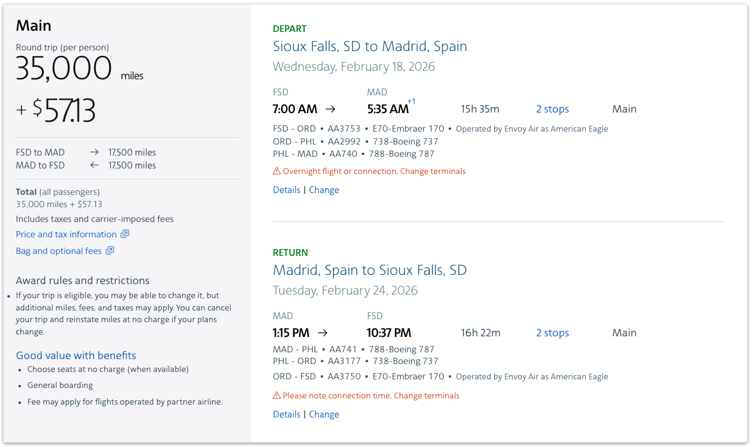
Task: Click Change on the depart flight
Action: (x=324, y=189)
